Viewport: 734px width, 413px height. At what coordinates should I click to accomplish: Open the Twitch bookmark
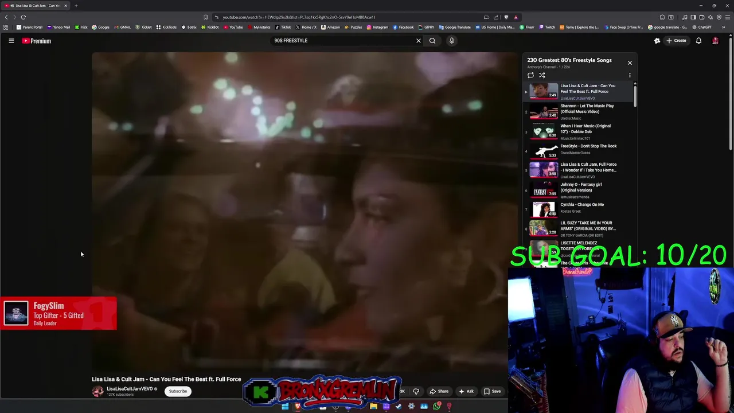coord(547,27)
